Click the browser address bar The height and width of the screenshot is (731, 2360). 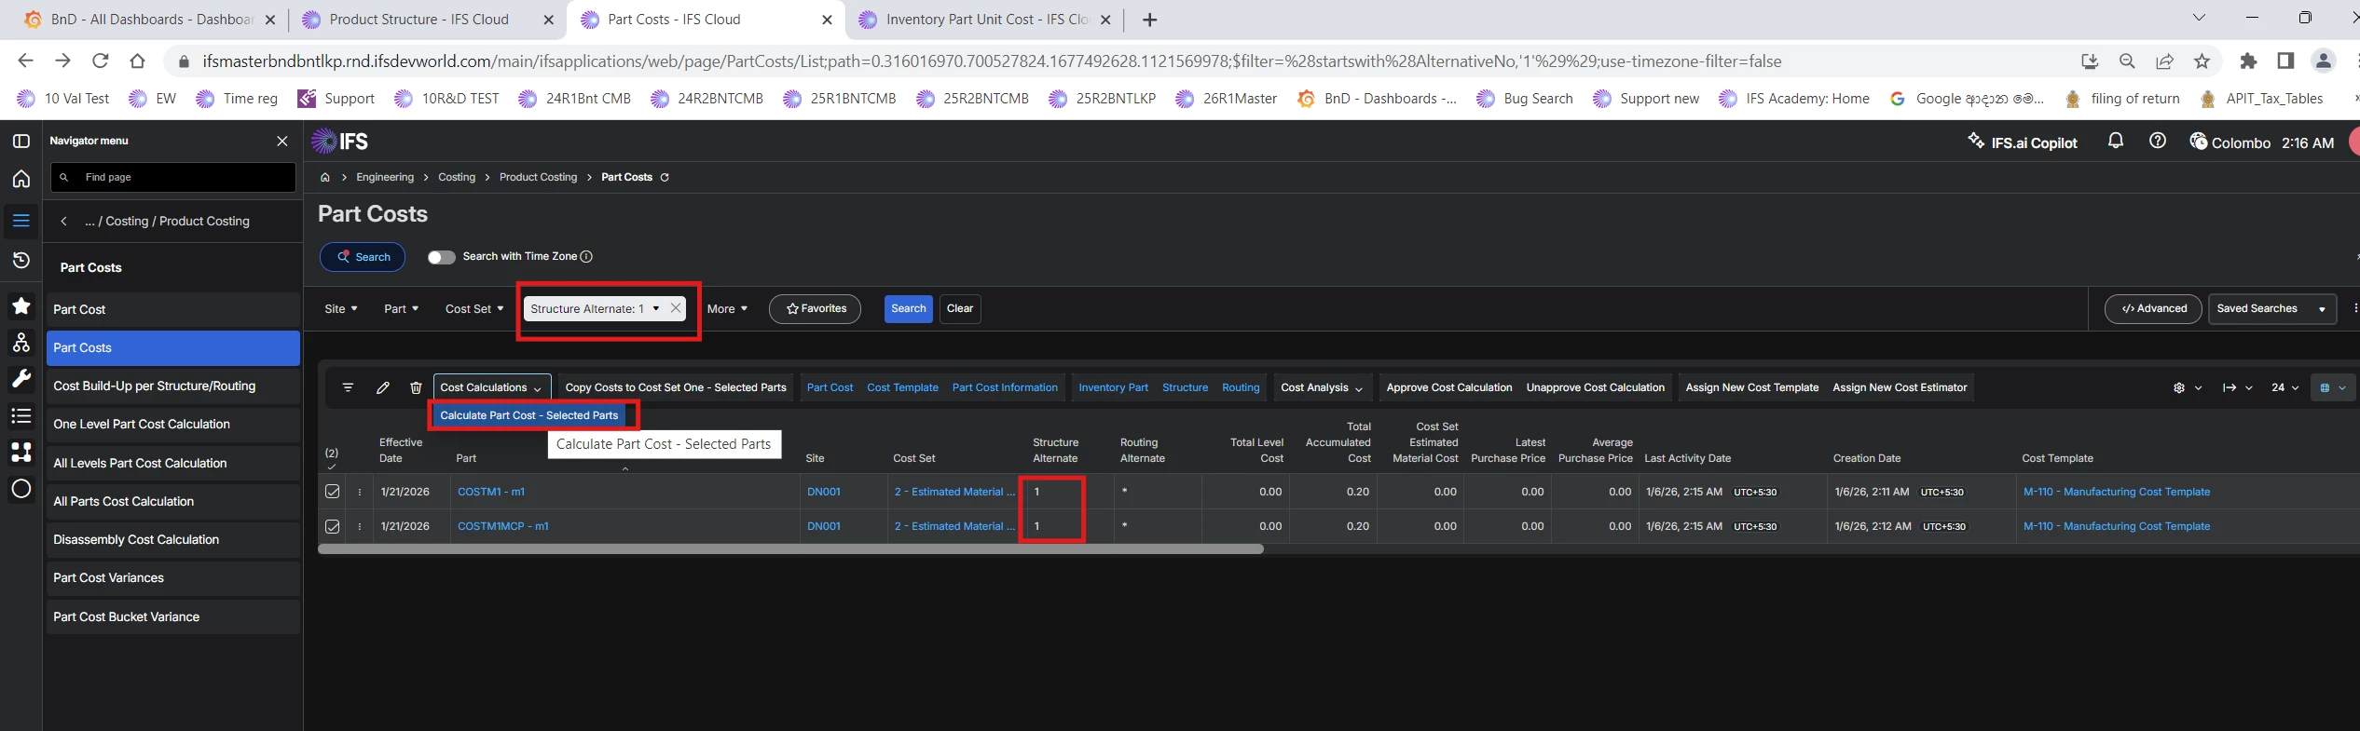[992, 61]
